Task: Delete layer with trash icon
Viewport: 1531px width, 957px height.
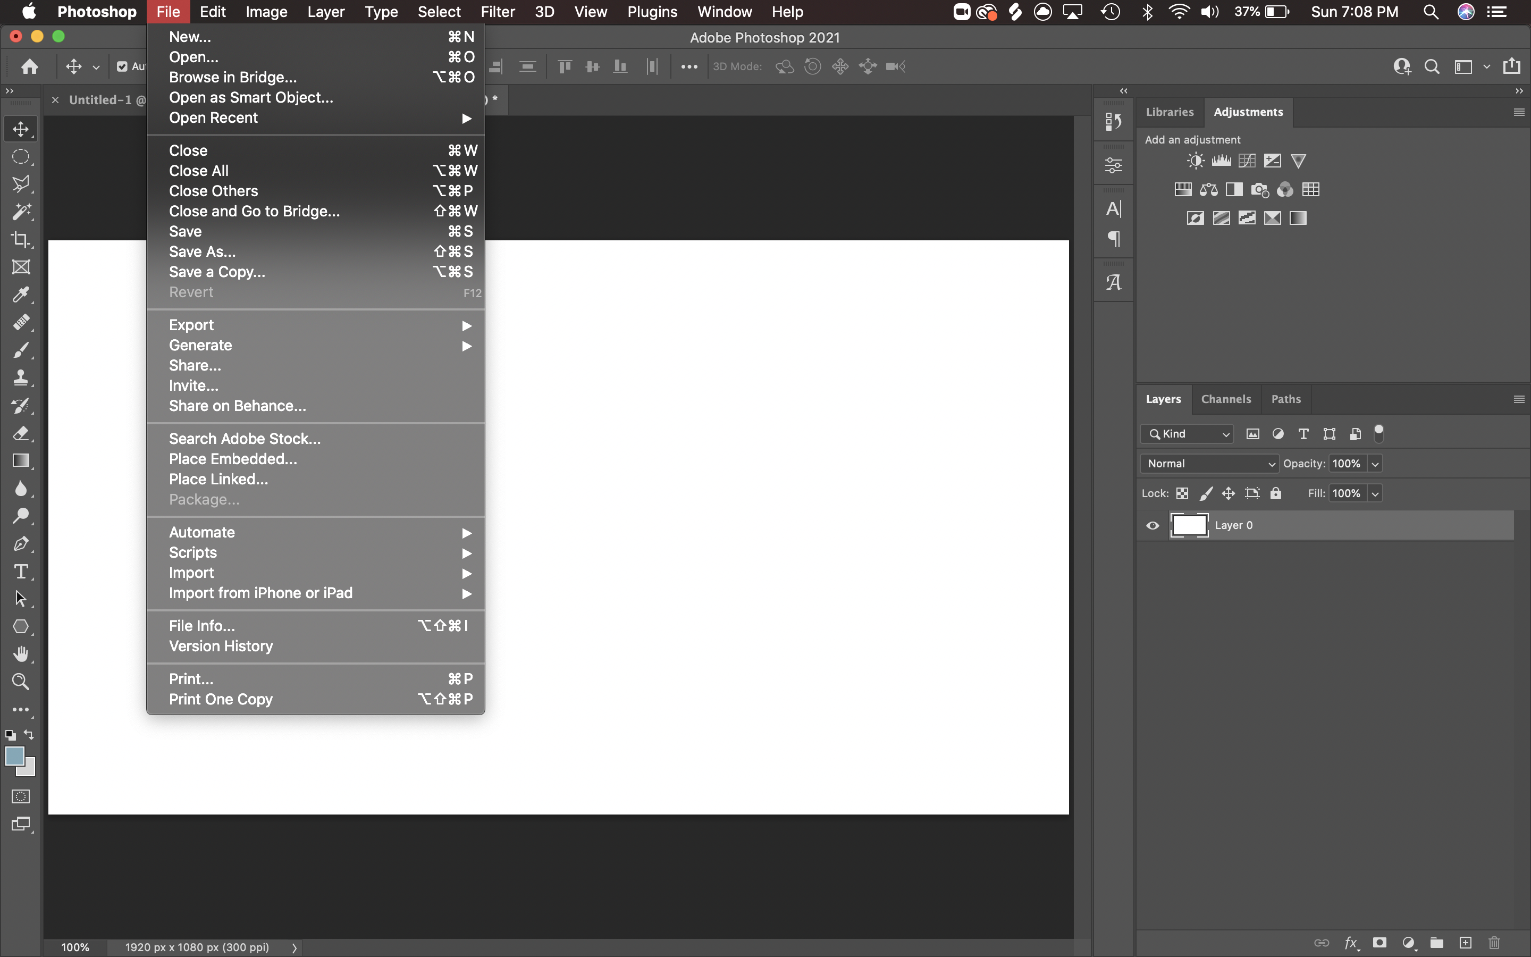Action: pos(1494,943)
